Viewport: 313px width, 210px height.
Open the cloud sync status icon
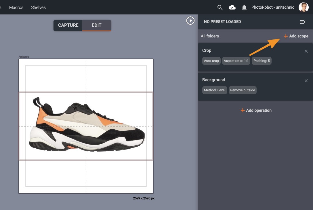(x=232, y=7)
